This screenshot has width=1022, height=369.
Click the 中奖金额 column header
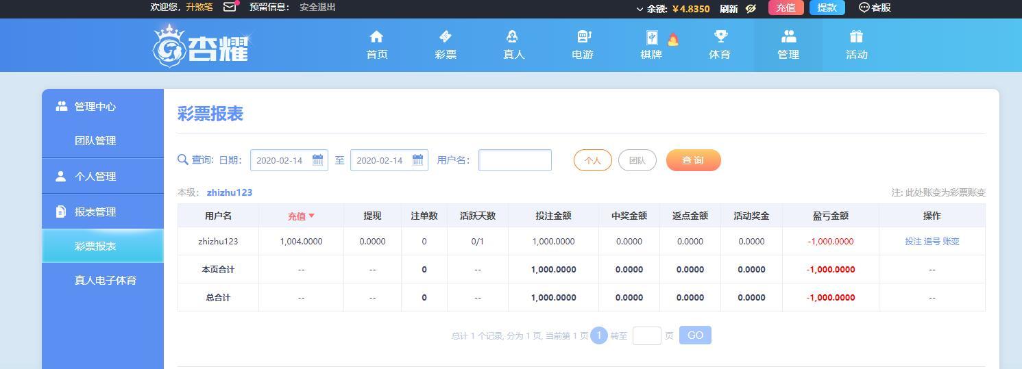pos(629,216)
